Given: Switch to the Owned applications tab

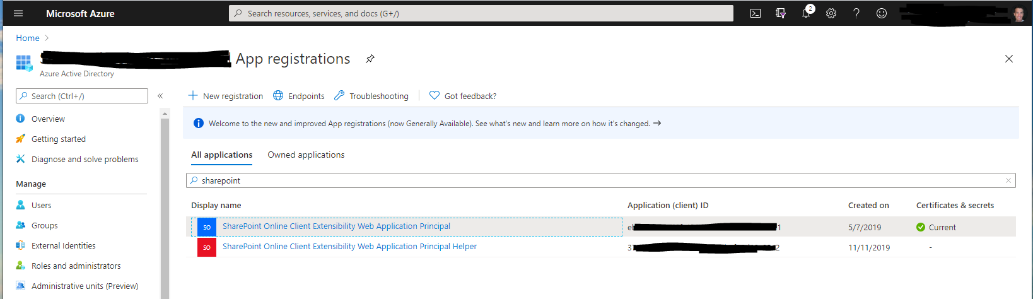Looking at the screenshot, I should [x=306, y=155].
